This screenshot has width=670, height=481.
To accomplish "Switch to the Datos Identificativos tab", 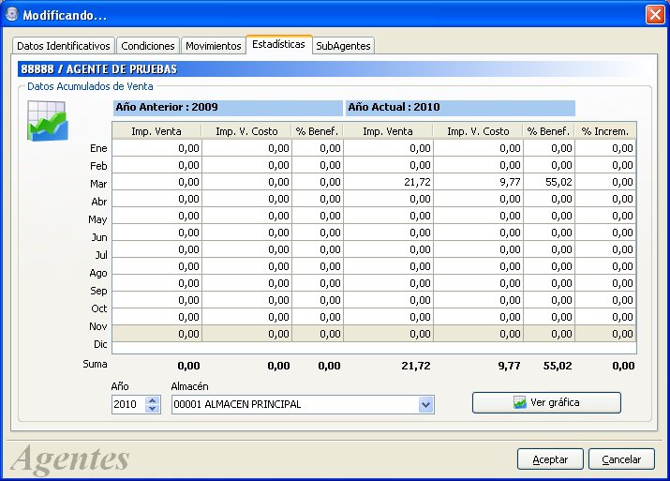I will (63, 46).
